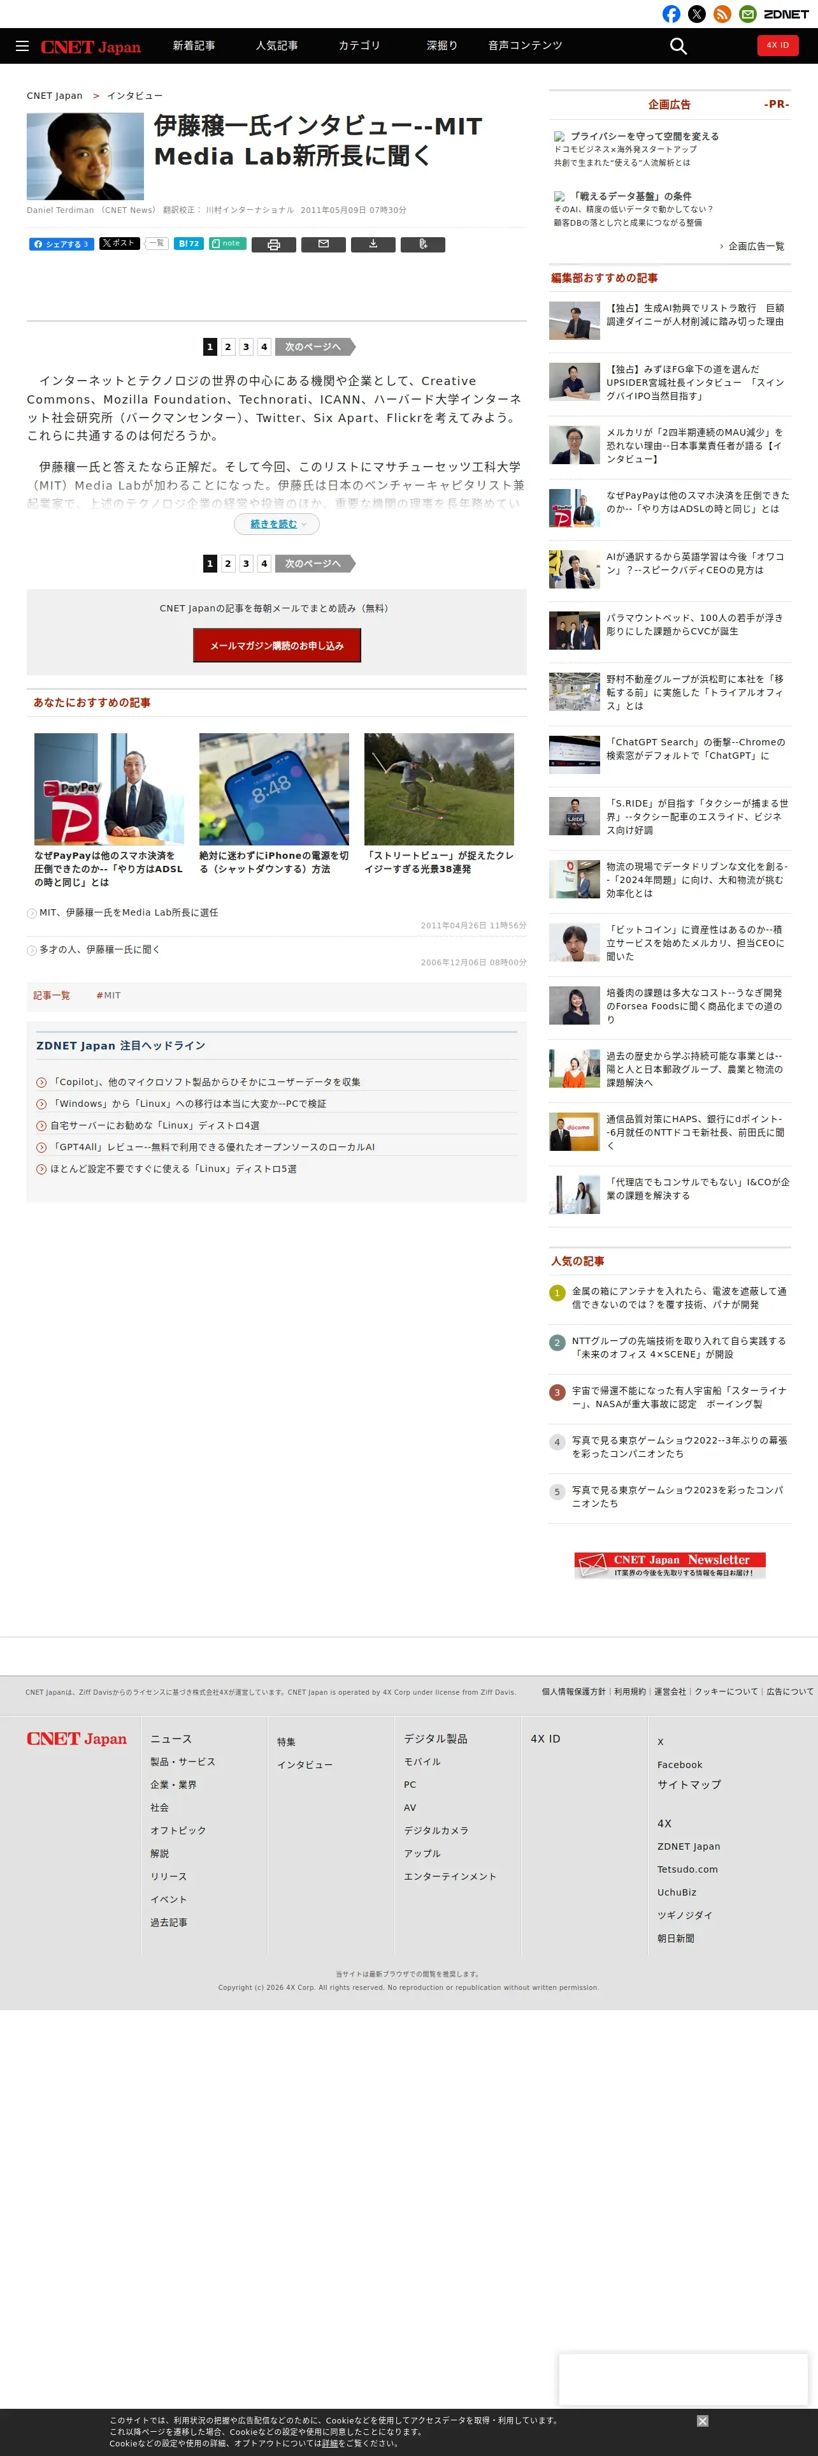Open the Facebook icon in top bar
818x2456 pixels.
tap(671, 14)
